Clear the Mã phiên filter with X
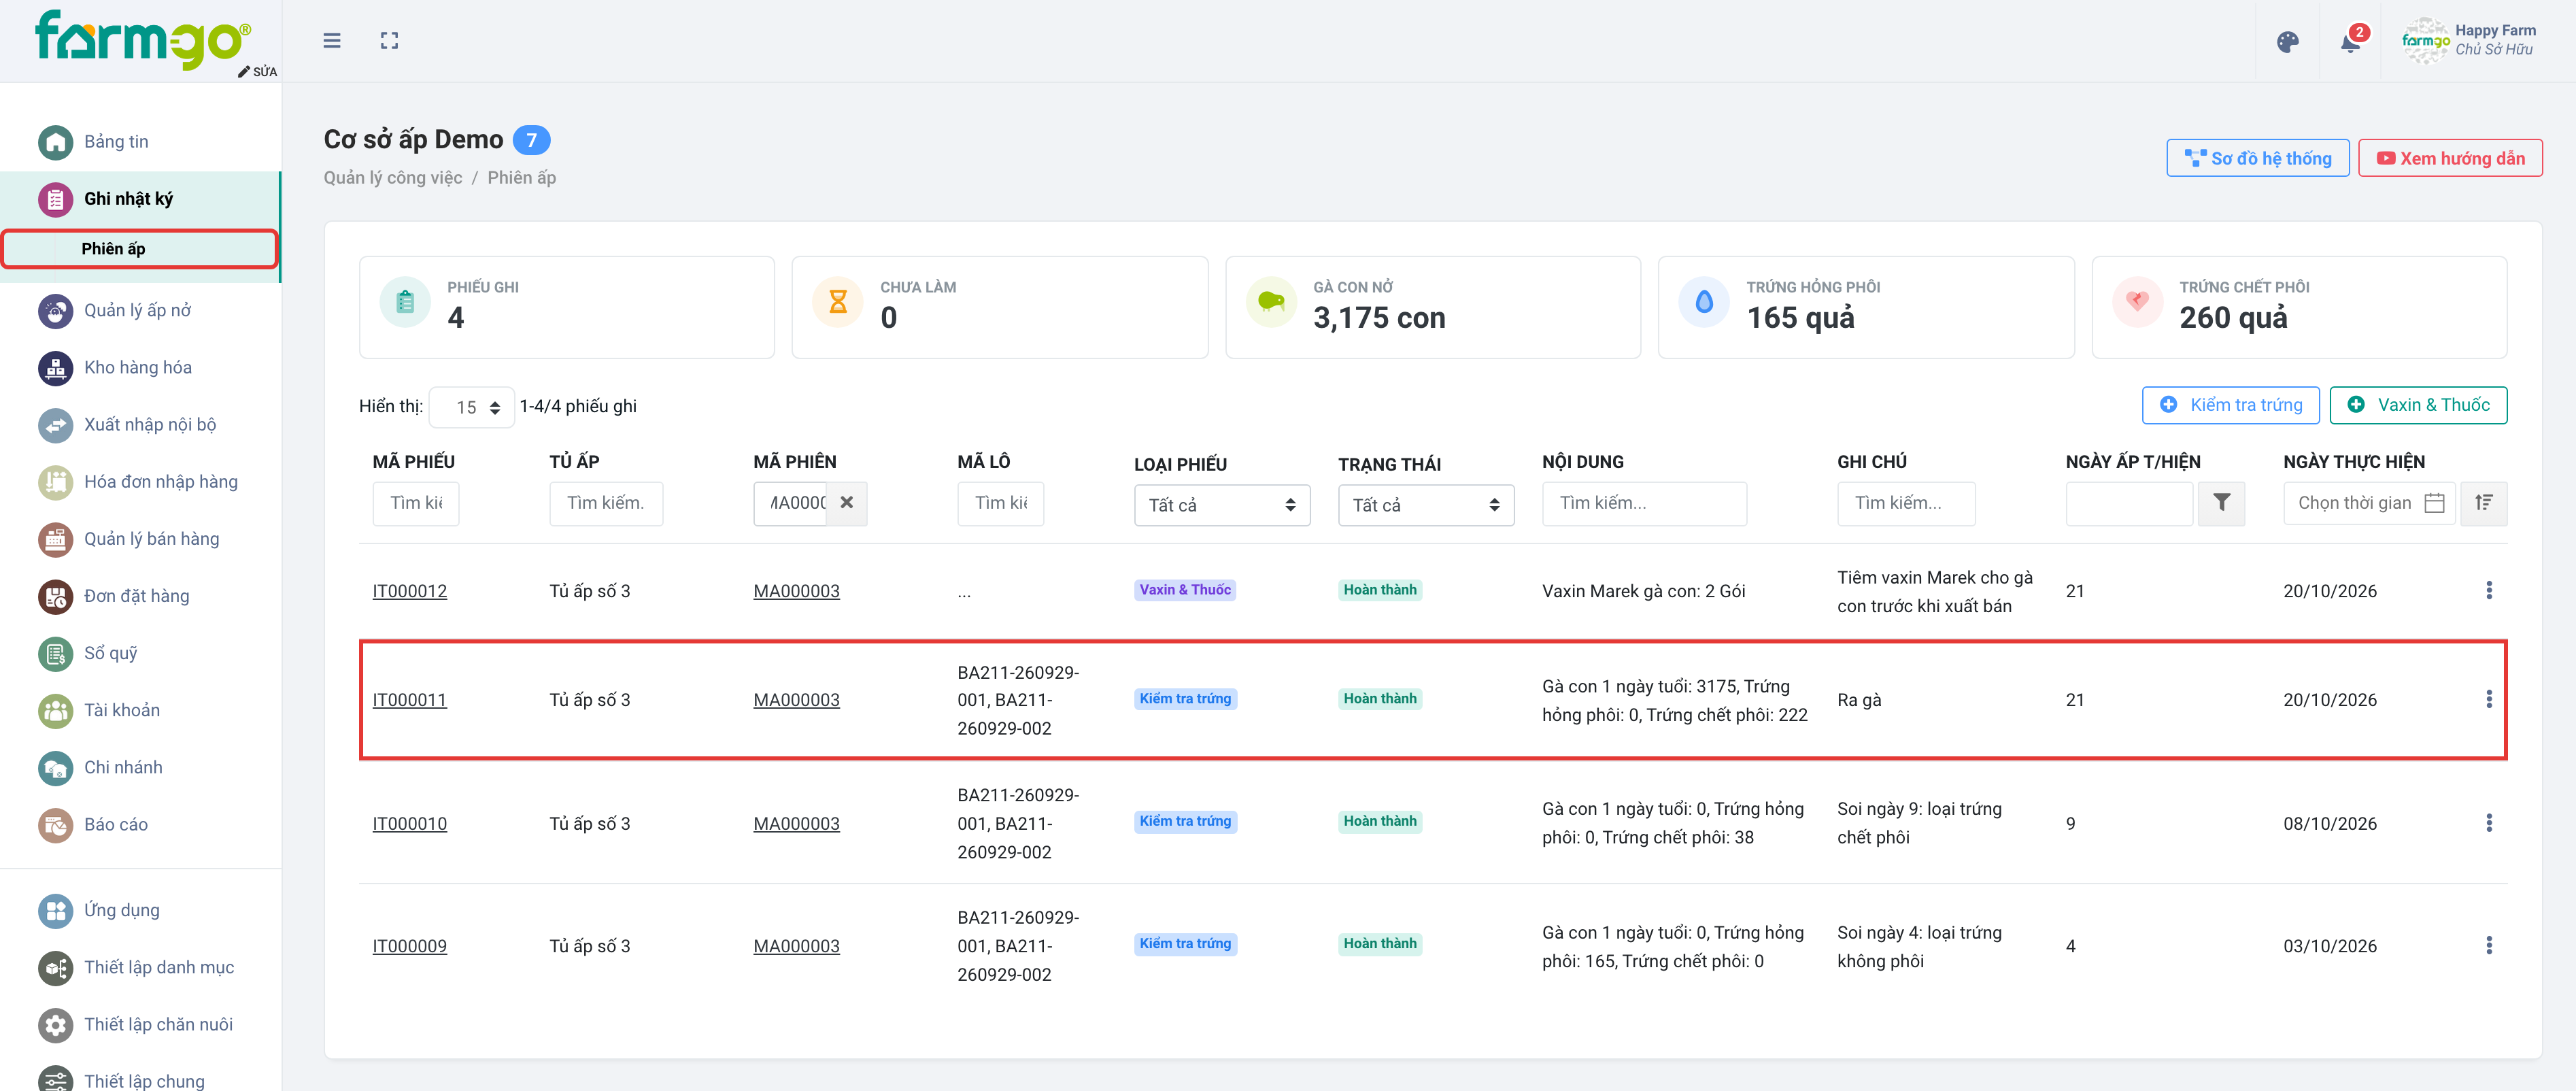The height and width of the screenshot is (1091, 2576). point(846,503)
